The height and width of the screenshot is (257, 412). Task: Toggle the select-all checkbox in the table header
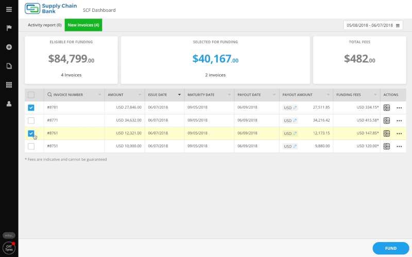tap(31, 95)
